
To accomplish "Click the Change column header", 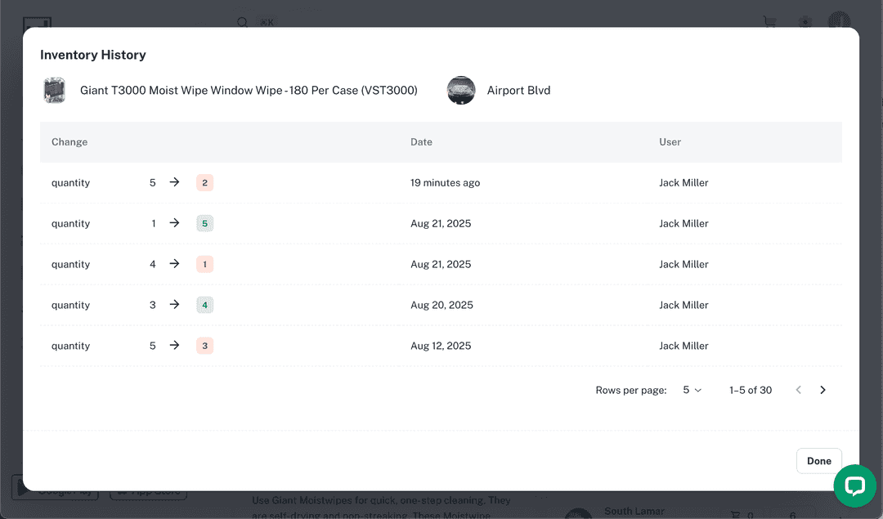I will tap(69, 142).
